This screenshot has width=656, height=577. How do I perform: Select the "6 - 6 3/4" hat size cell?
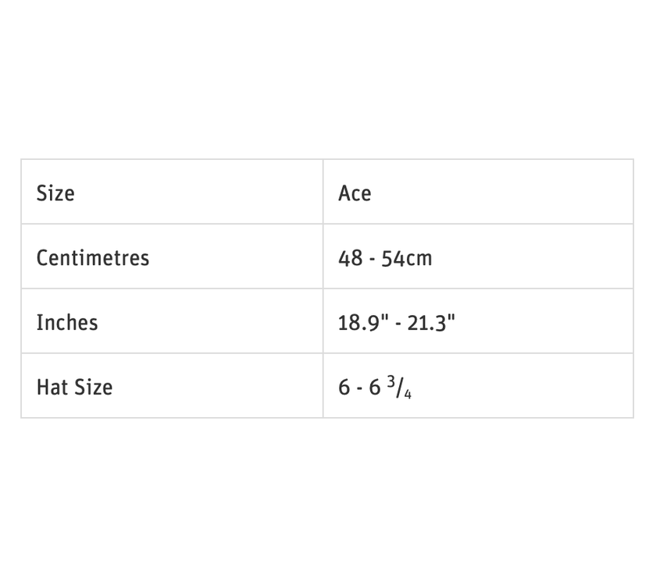[x=375, y=388]
